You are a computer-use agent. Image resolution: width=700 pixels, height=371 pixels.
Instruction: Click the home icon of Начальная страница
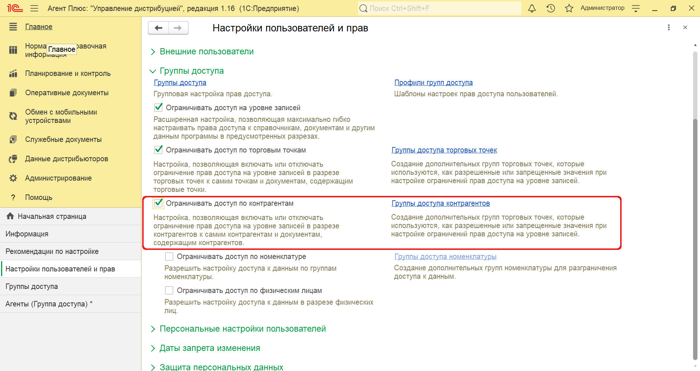click(x=10, y=216)
